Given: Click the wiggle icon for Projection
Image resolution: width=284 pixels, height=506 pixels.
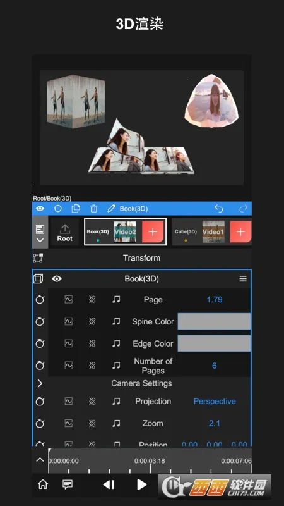Looking at the screenshot, I should point(92,402).
